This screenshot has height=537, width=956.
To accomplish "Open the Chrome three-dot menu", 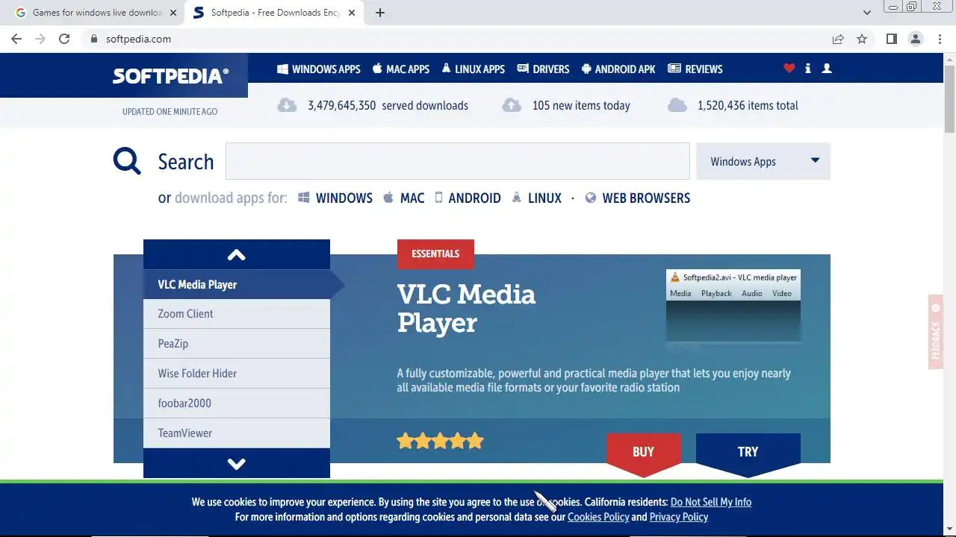I will coord(940,39).
